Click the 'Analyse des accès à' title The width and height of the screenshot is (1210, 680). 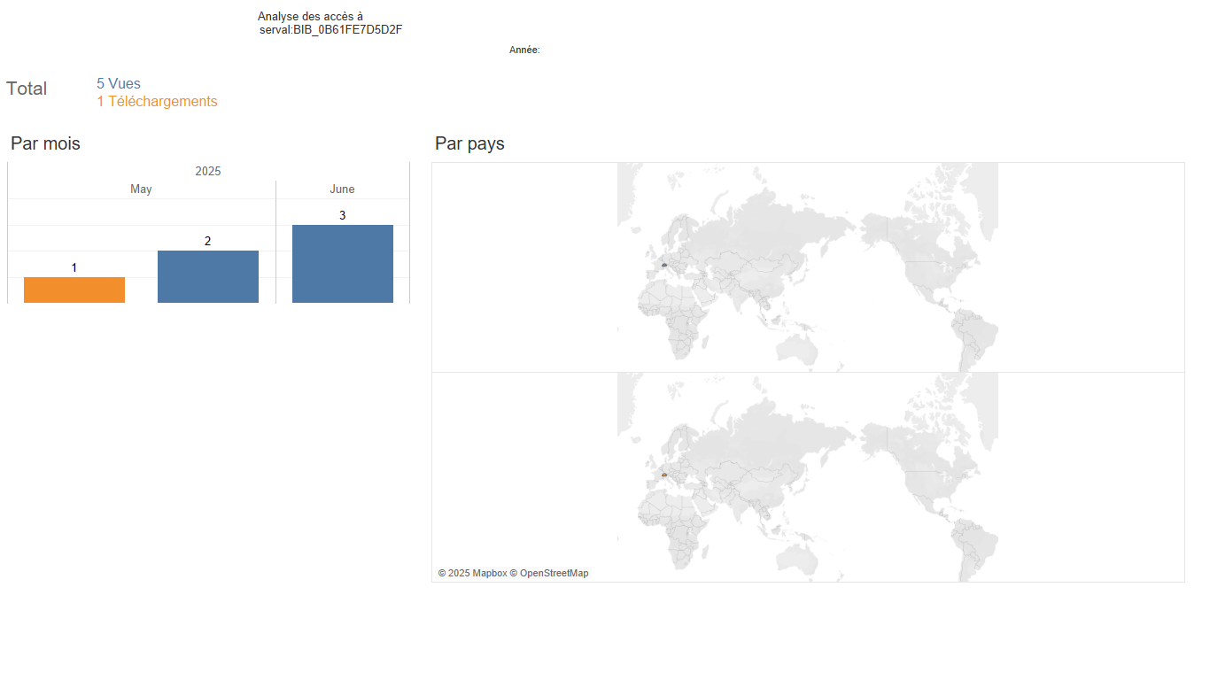coord(310,17)
